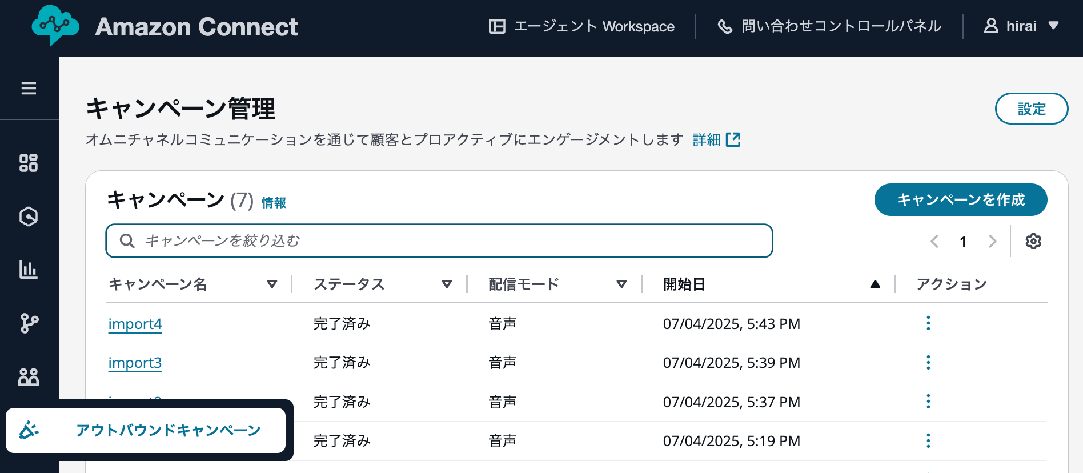Click the 情報 info link

click(274, 203)
